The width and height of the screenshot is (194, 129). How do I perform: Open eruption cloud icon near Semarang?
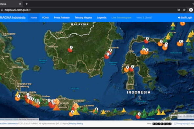[x=57, y=102]
